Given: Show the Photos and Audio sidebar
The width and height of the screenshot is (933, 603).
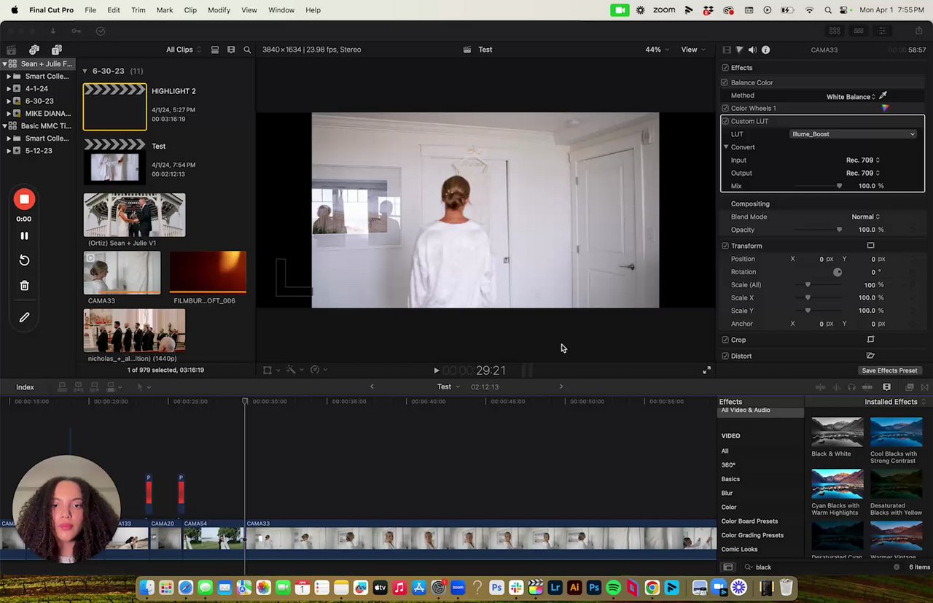Looking at the screenshot, I should 34,50.
